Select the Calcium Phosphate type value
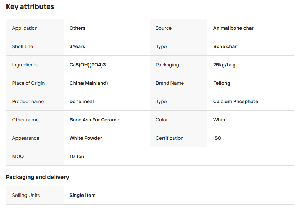Viewport: 299px width, 211px height. [235, 101]
